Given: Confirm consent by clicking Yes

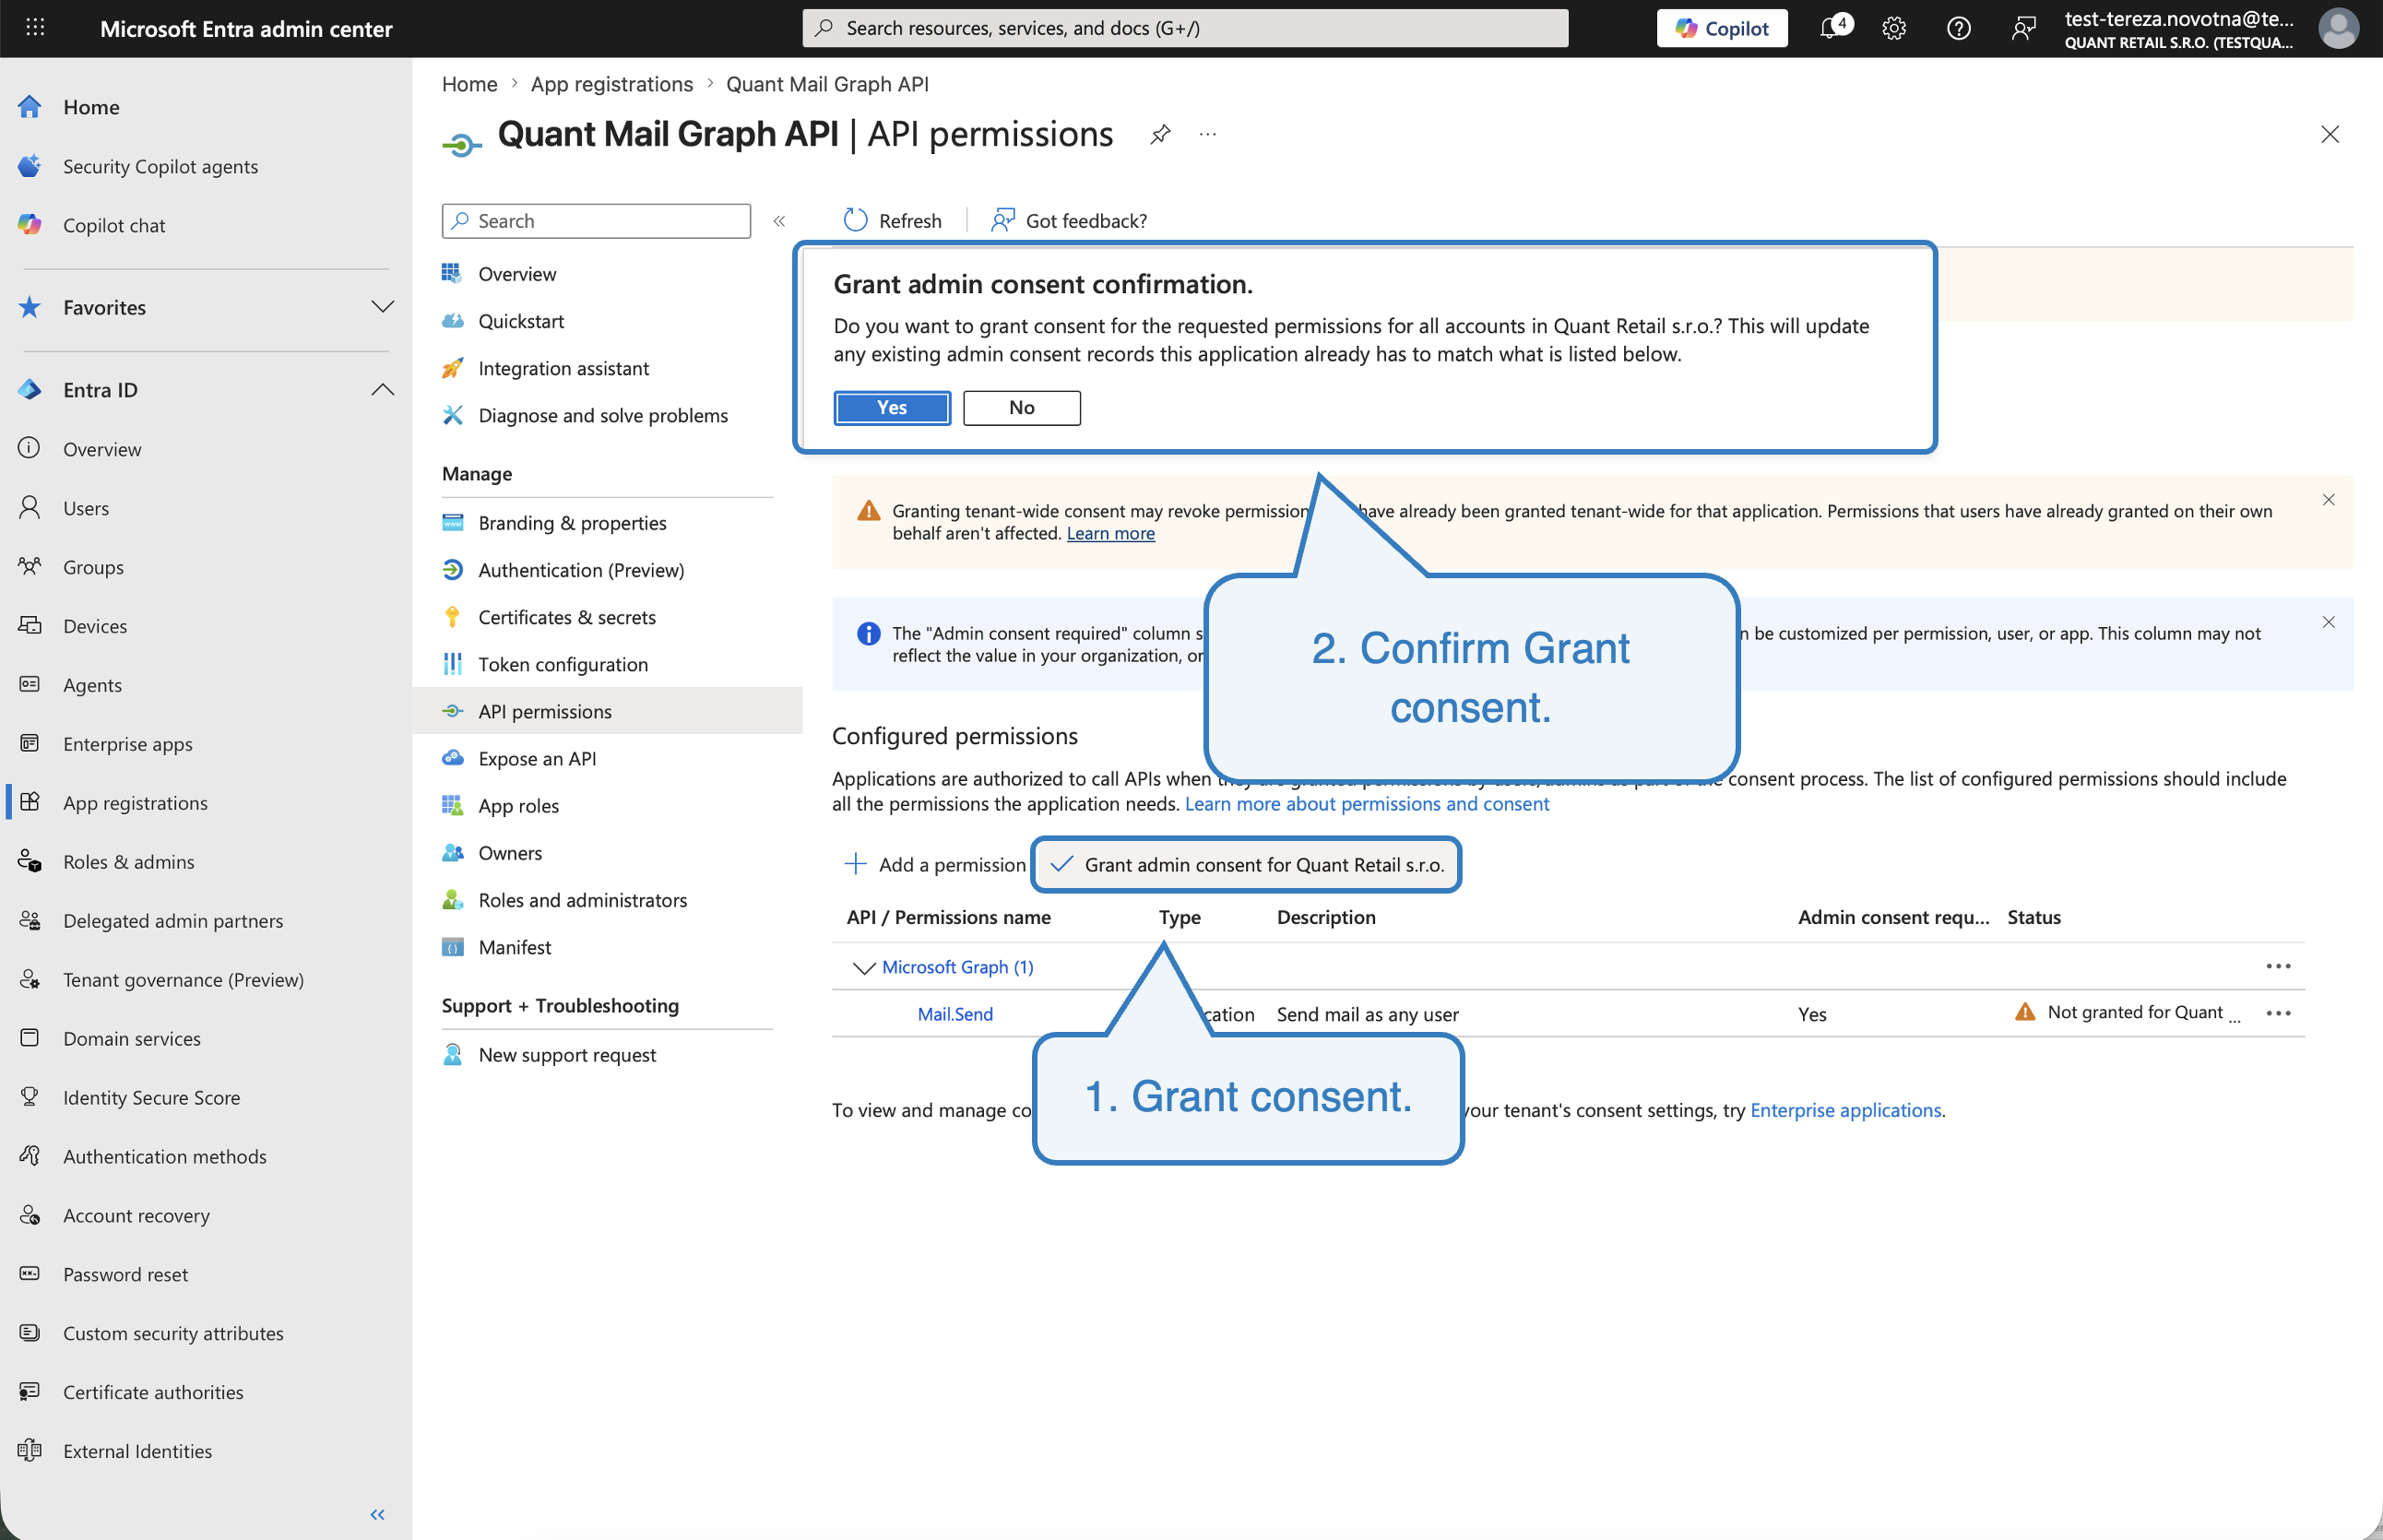Looking at the screenshot, I should [892, 408].
